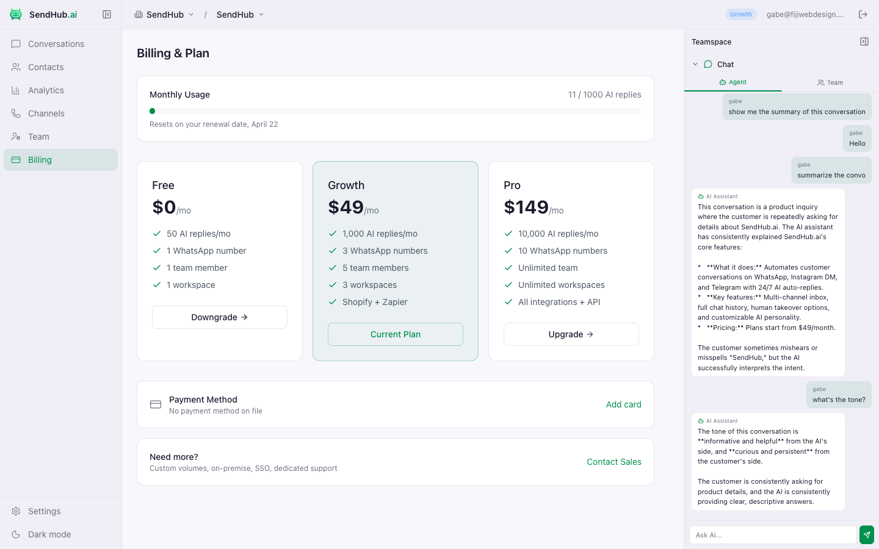This screenshot has width=879, height=549.
Task: Open Team in the left sidebar
Action: [60, 137]
